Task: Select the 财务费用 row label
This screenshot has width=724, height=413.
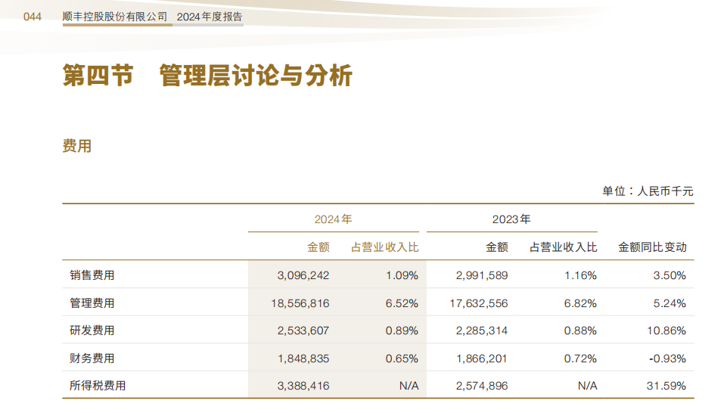Action: coord(92,359)
